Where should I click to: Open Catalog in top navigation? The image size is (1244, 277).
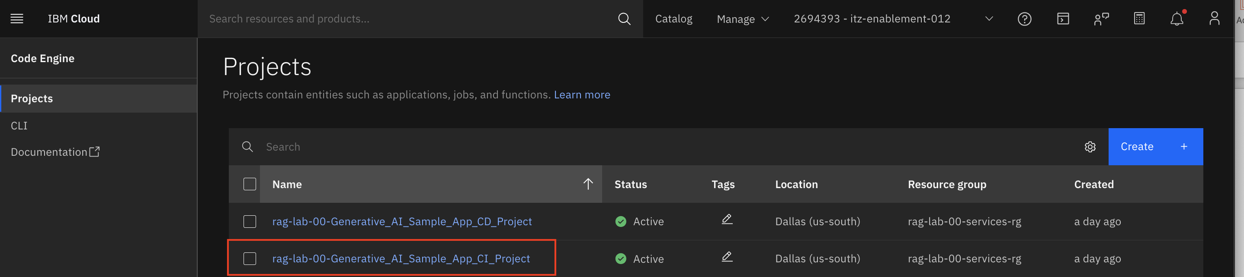pos(673,19)
